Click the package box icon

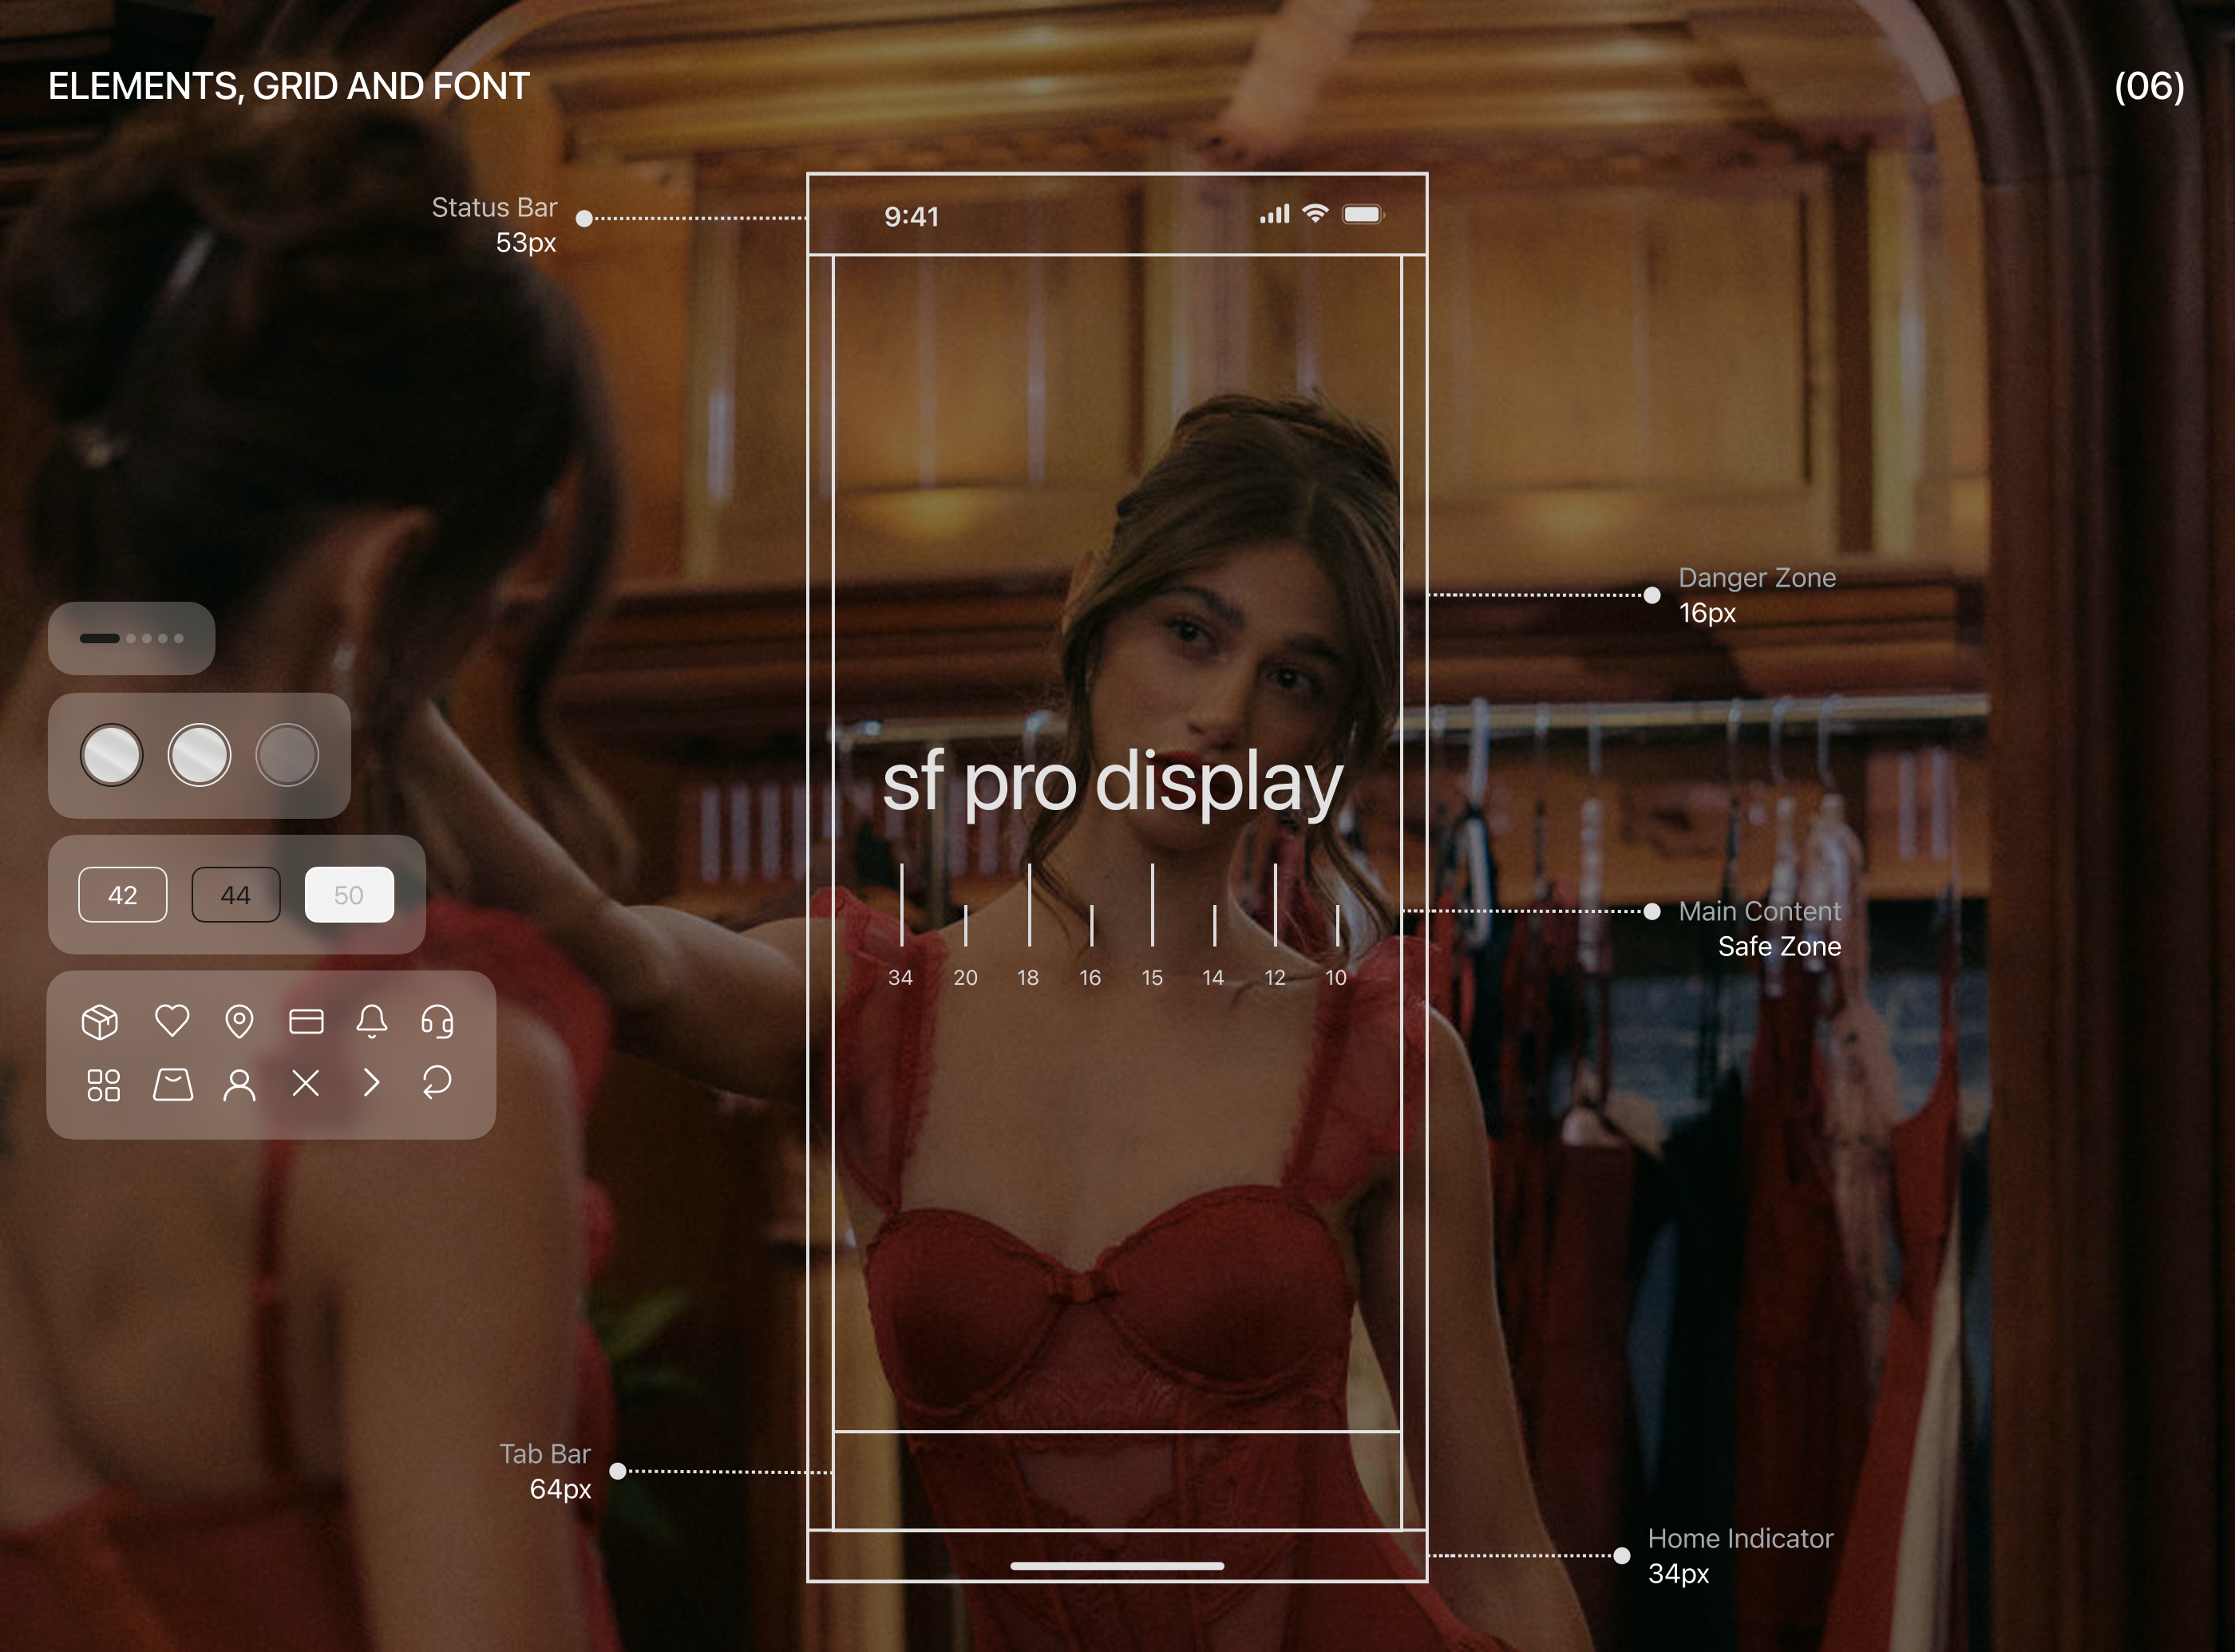click(x=100, y=1021)
